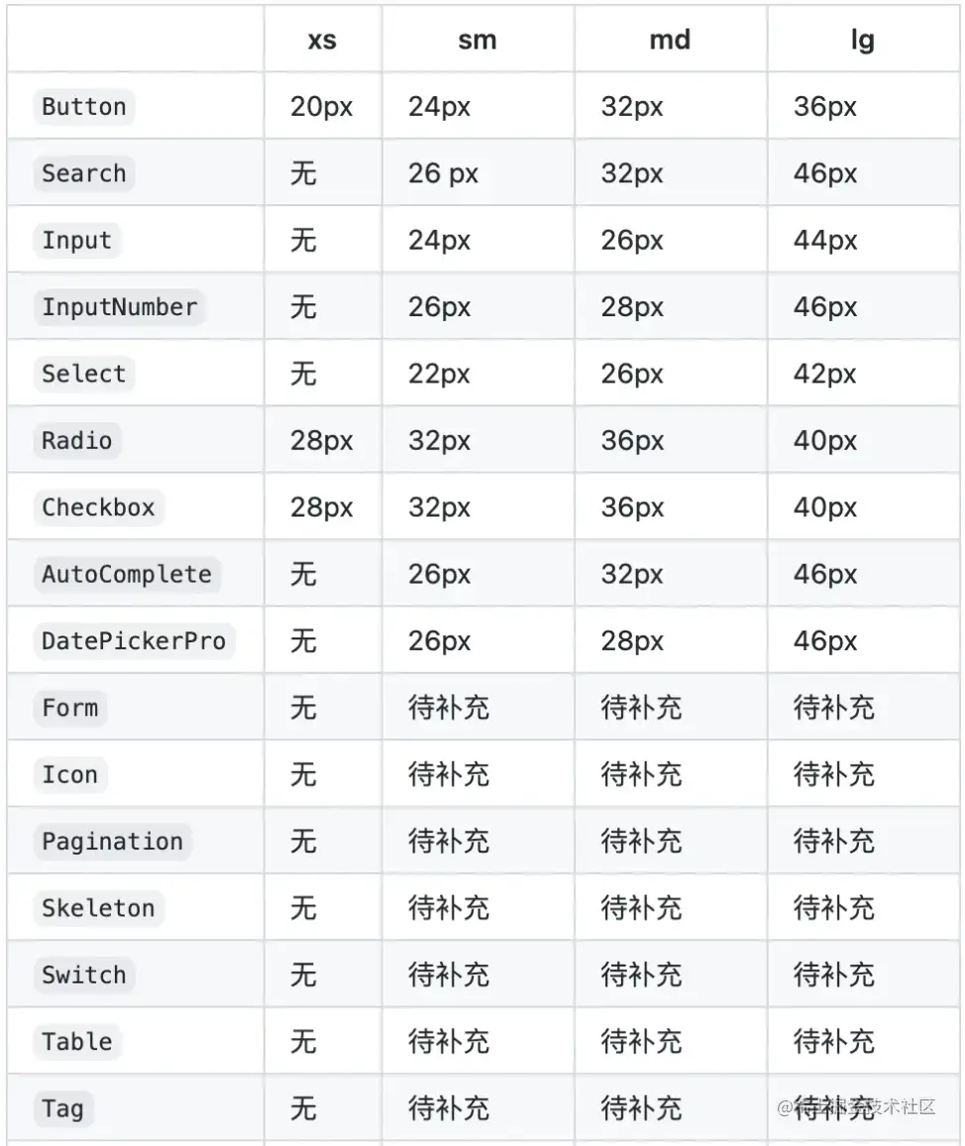Image resolution: width=965 pixels, height=1146 pixels.
Task: Select the InputNumber component name
Action: pos(120,307)
